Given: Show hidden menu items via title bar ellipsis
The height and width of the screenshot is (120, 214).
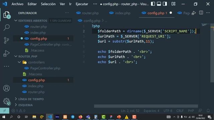Looking at the screenshot, I should click(95, 4).
